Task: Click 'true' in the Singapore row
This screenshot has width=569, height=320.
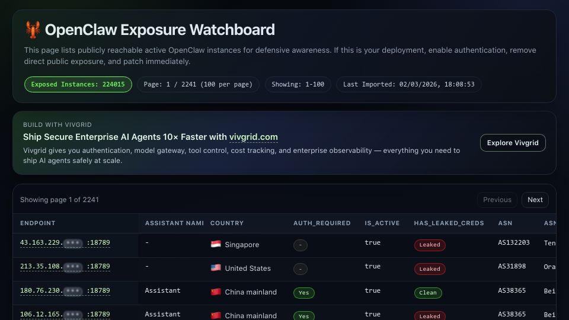Action: (373, 242)
